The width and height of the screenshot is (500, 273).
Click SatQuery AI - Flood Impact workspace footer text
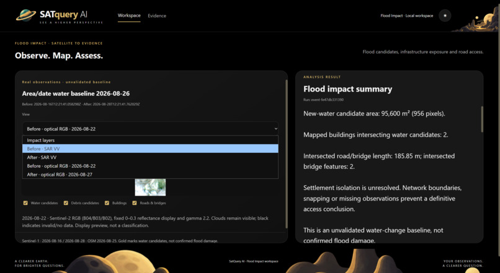point(254,261)
